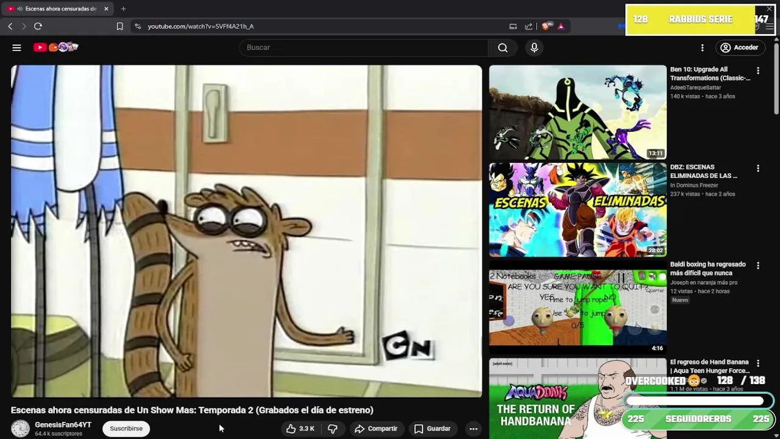Open YouTube settings three-dot menu in header

702,48
